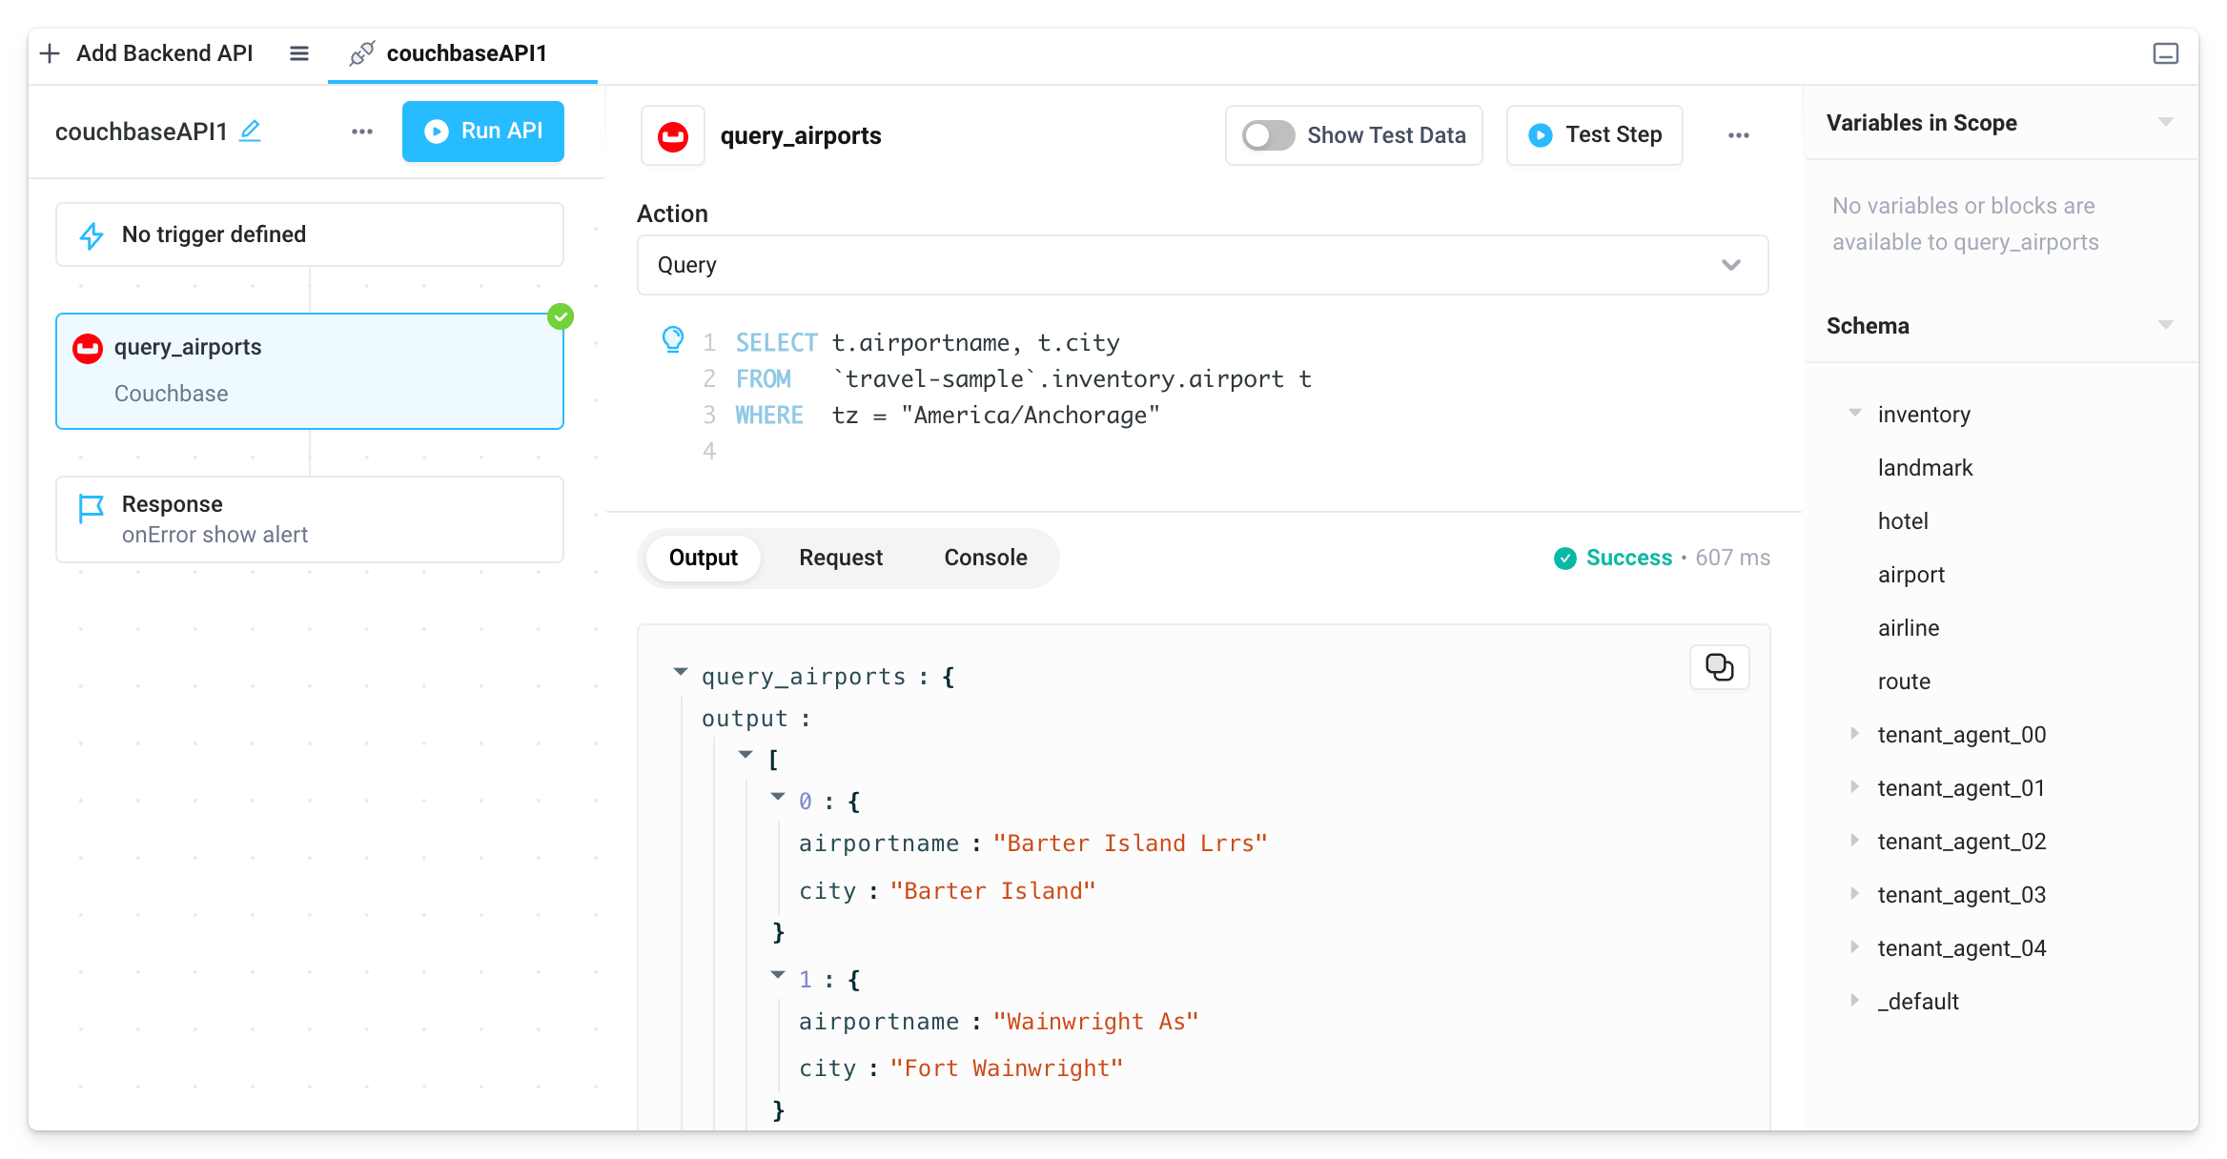Click the lightning trigger icon

(91, 234)
